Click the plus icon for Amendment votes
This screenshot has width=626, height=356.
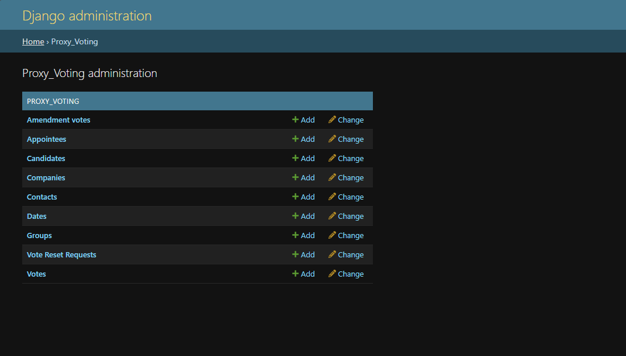click(x=295, y=120)
